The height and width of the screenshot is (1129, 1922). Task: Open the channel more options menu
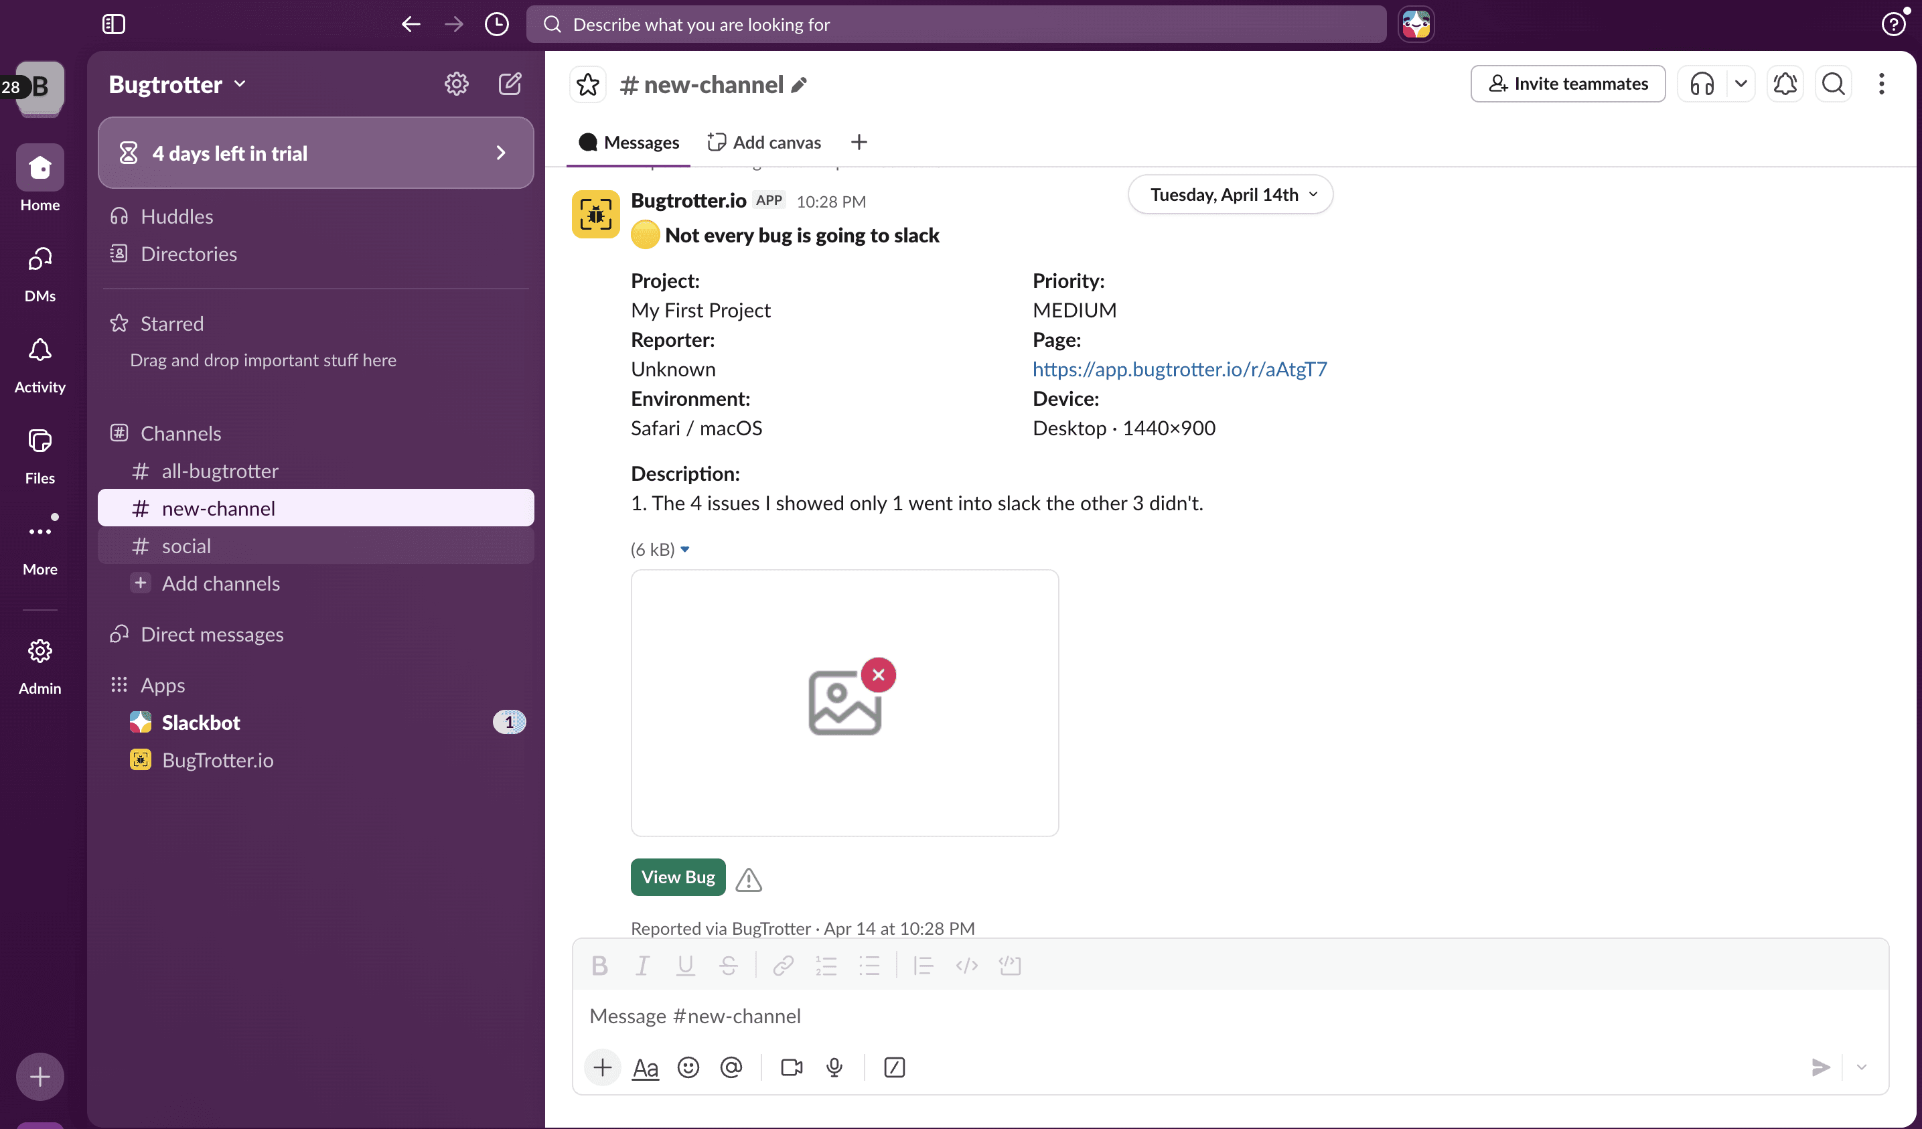click(1882, 84)
